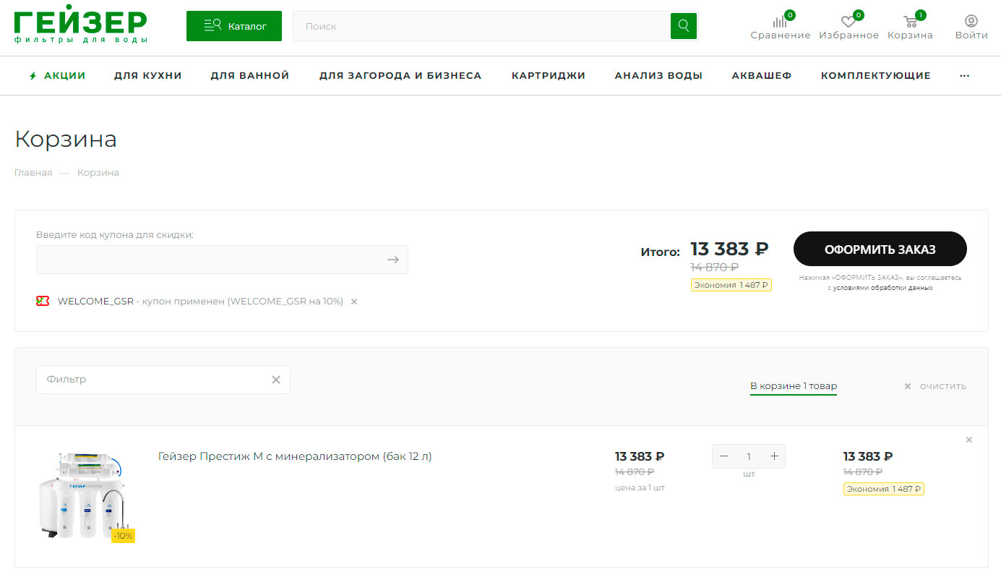
Task: Click the Экономия 1 487 ₽ badge in product row
Action: pyautogui.click(x=884, y=489)
